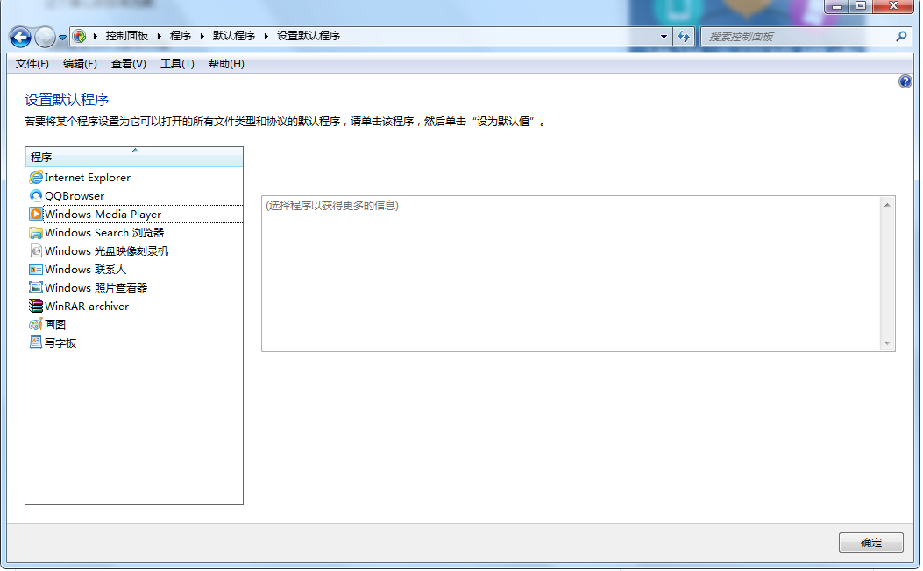Click the refresh icon beside the address bar
Viewport: 923px width, 571px height.
pyautogui.click(x=684, y=37)
